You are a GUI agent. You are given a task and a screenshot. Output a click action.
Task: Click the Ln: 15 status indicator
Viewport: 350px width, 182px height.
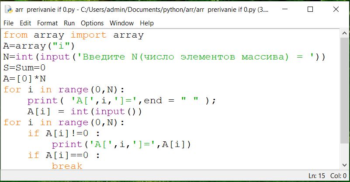[316, 176]
